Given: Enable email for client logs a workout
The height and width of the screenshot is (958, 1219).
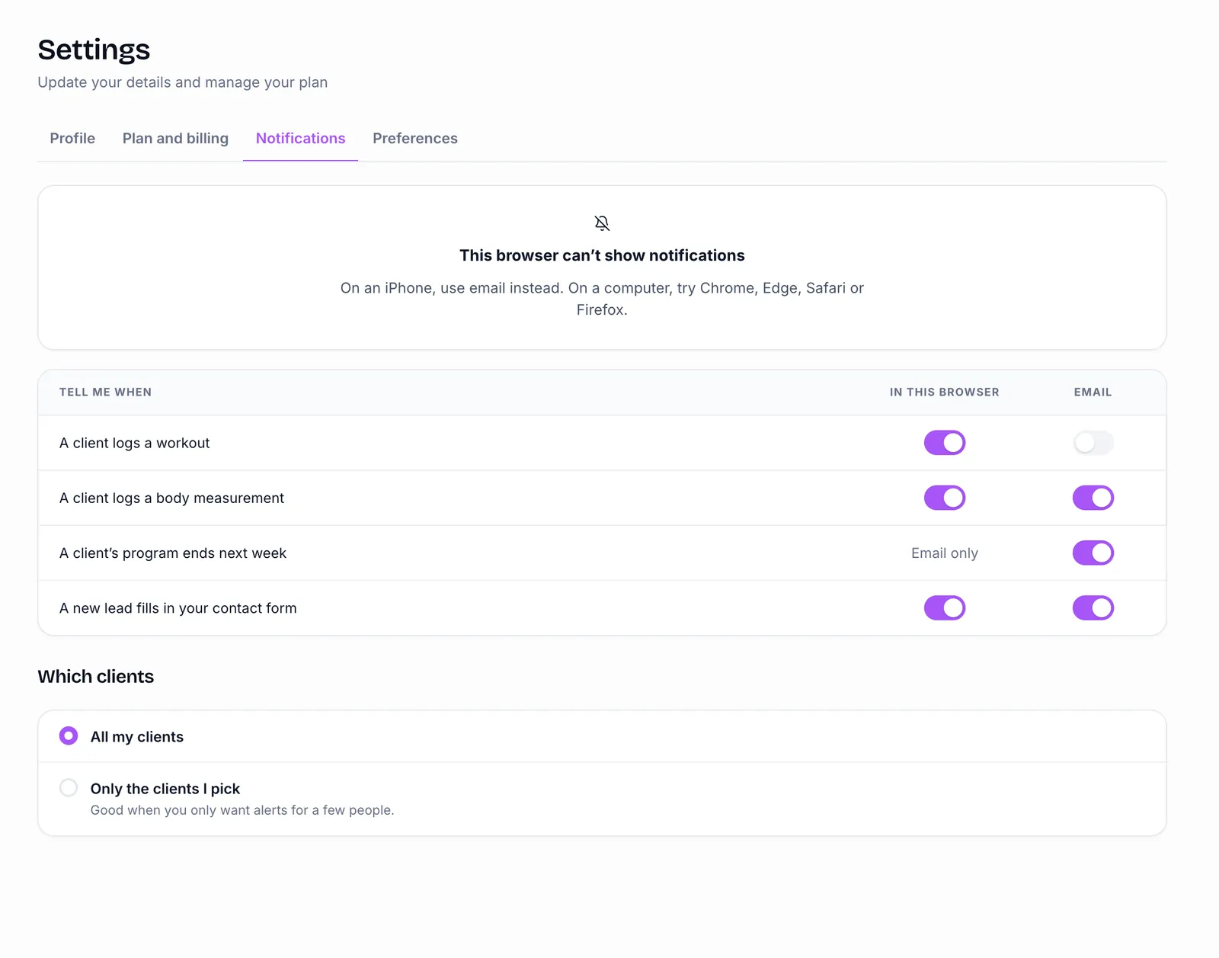Looking at the screenshot, I should pos(1093,443).
